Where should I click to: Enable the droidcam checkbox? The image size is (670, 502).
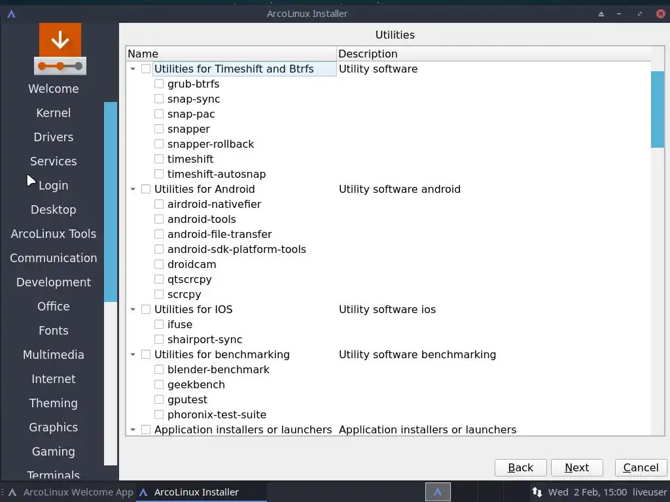coord(159,264)
